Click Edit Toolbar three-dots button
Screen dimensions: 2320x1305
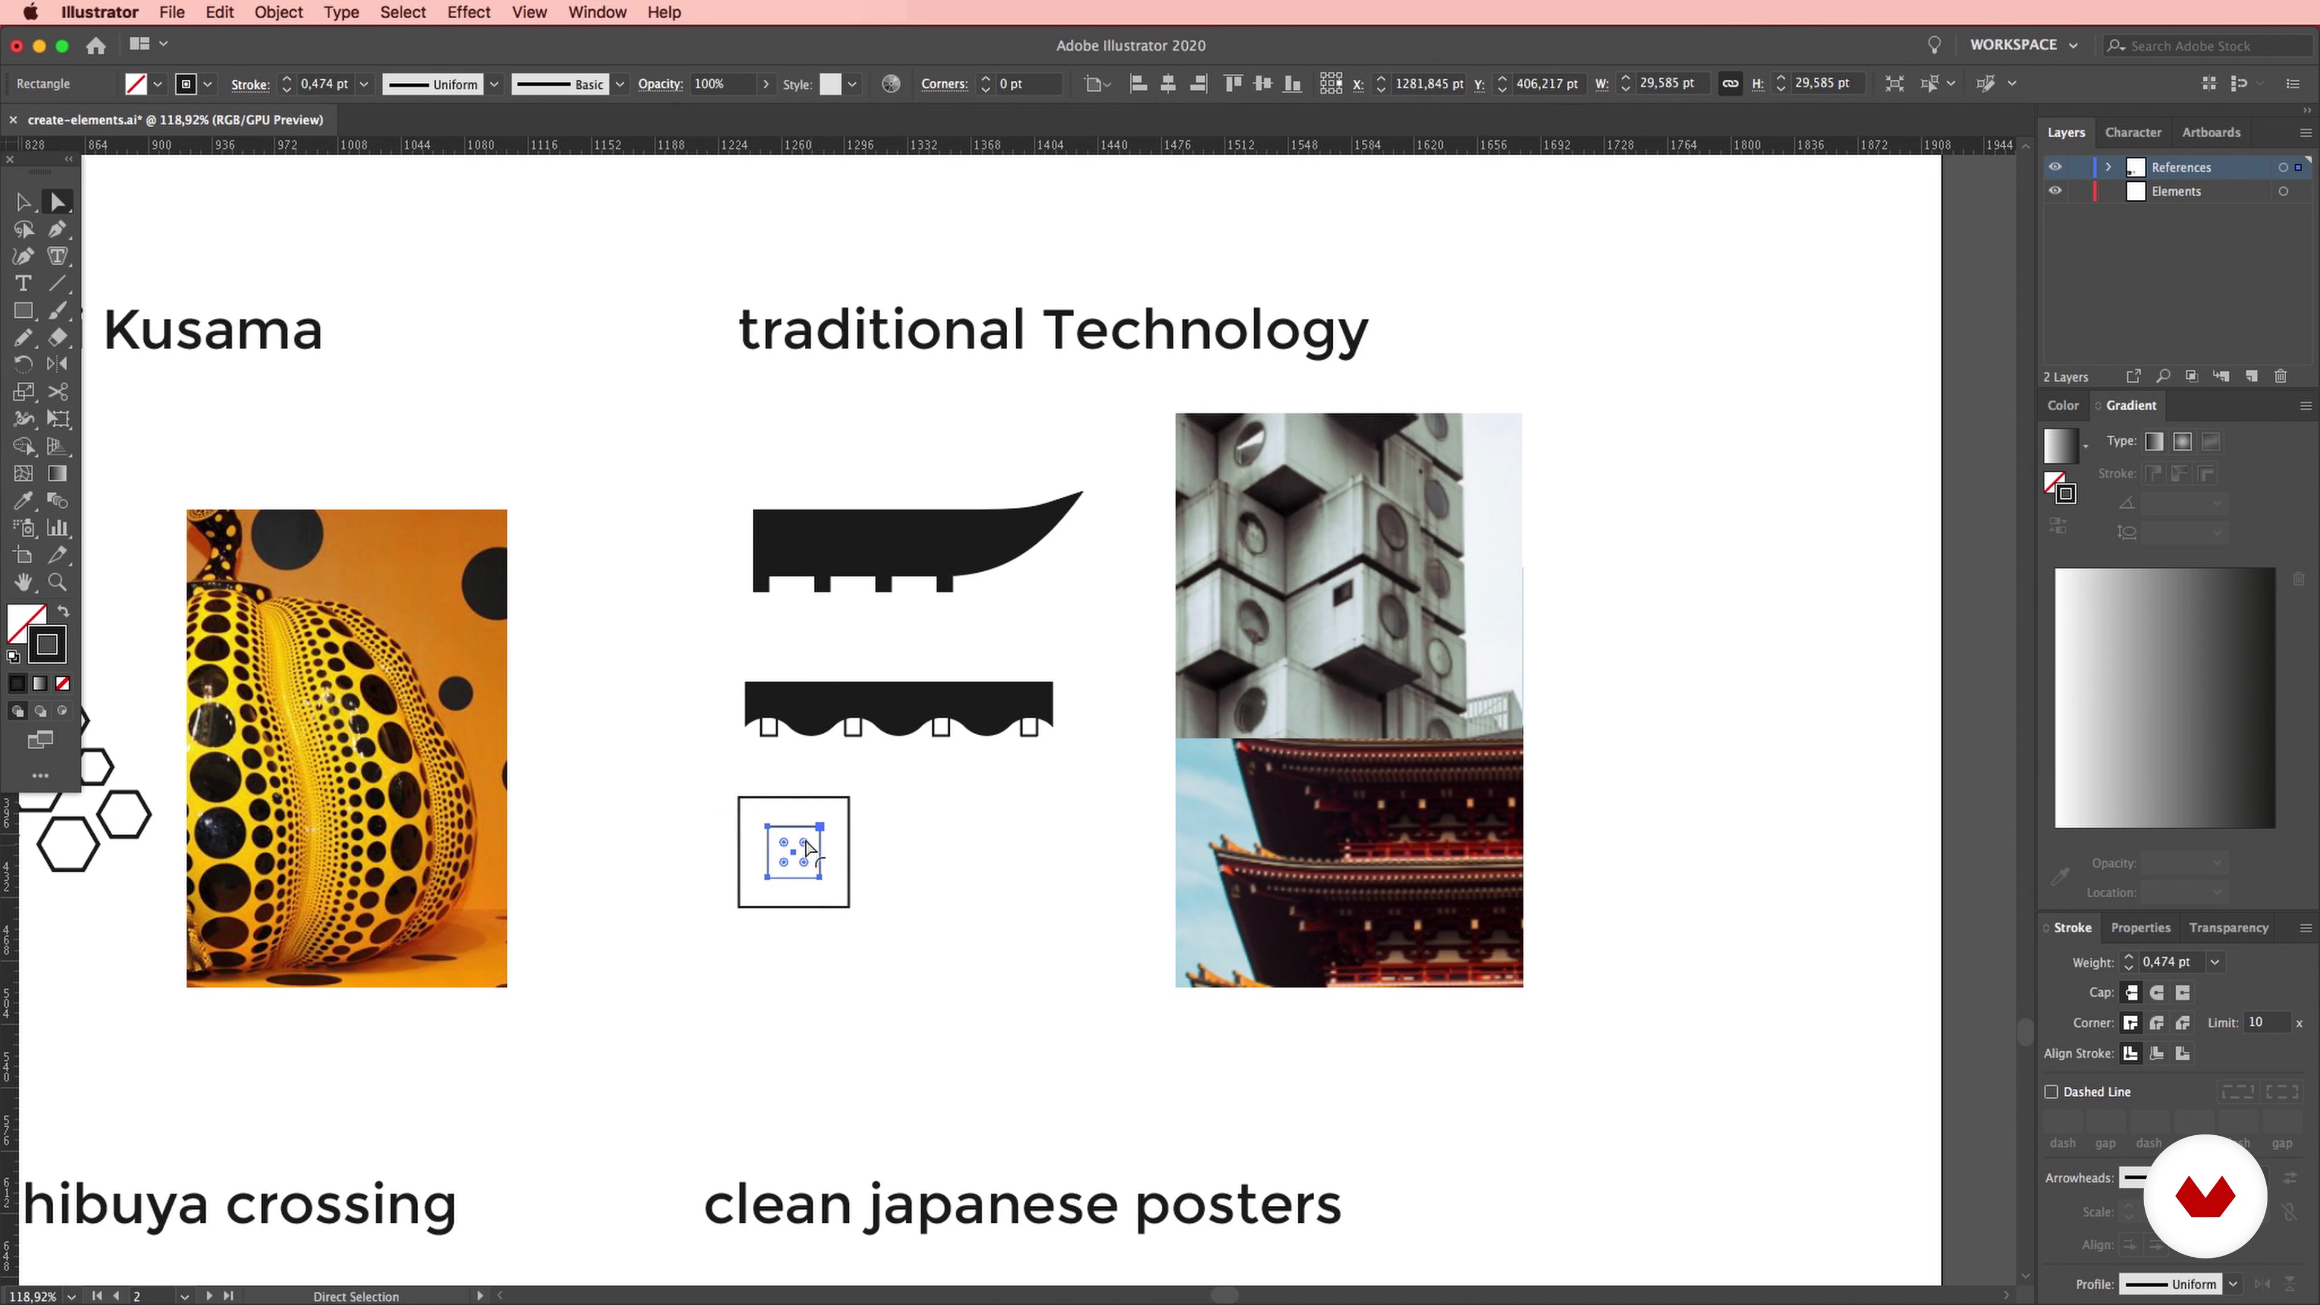(x=40, y=775)
